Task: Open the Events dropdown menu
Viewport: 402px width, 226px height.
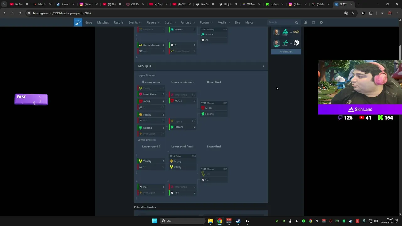Action: tap(135, 22)
